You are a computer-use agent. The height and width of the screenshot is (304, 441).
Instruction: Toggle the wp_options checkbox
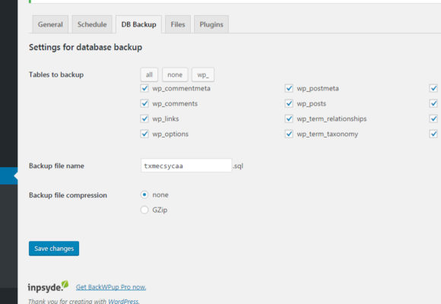tap(144, 134)
